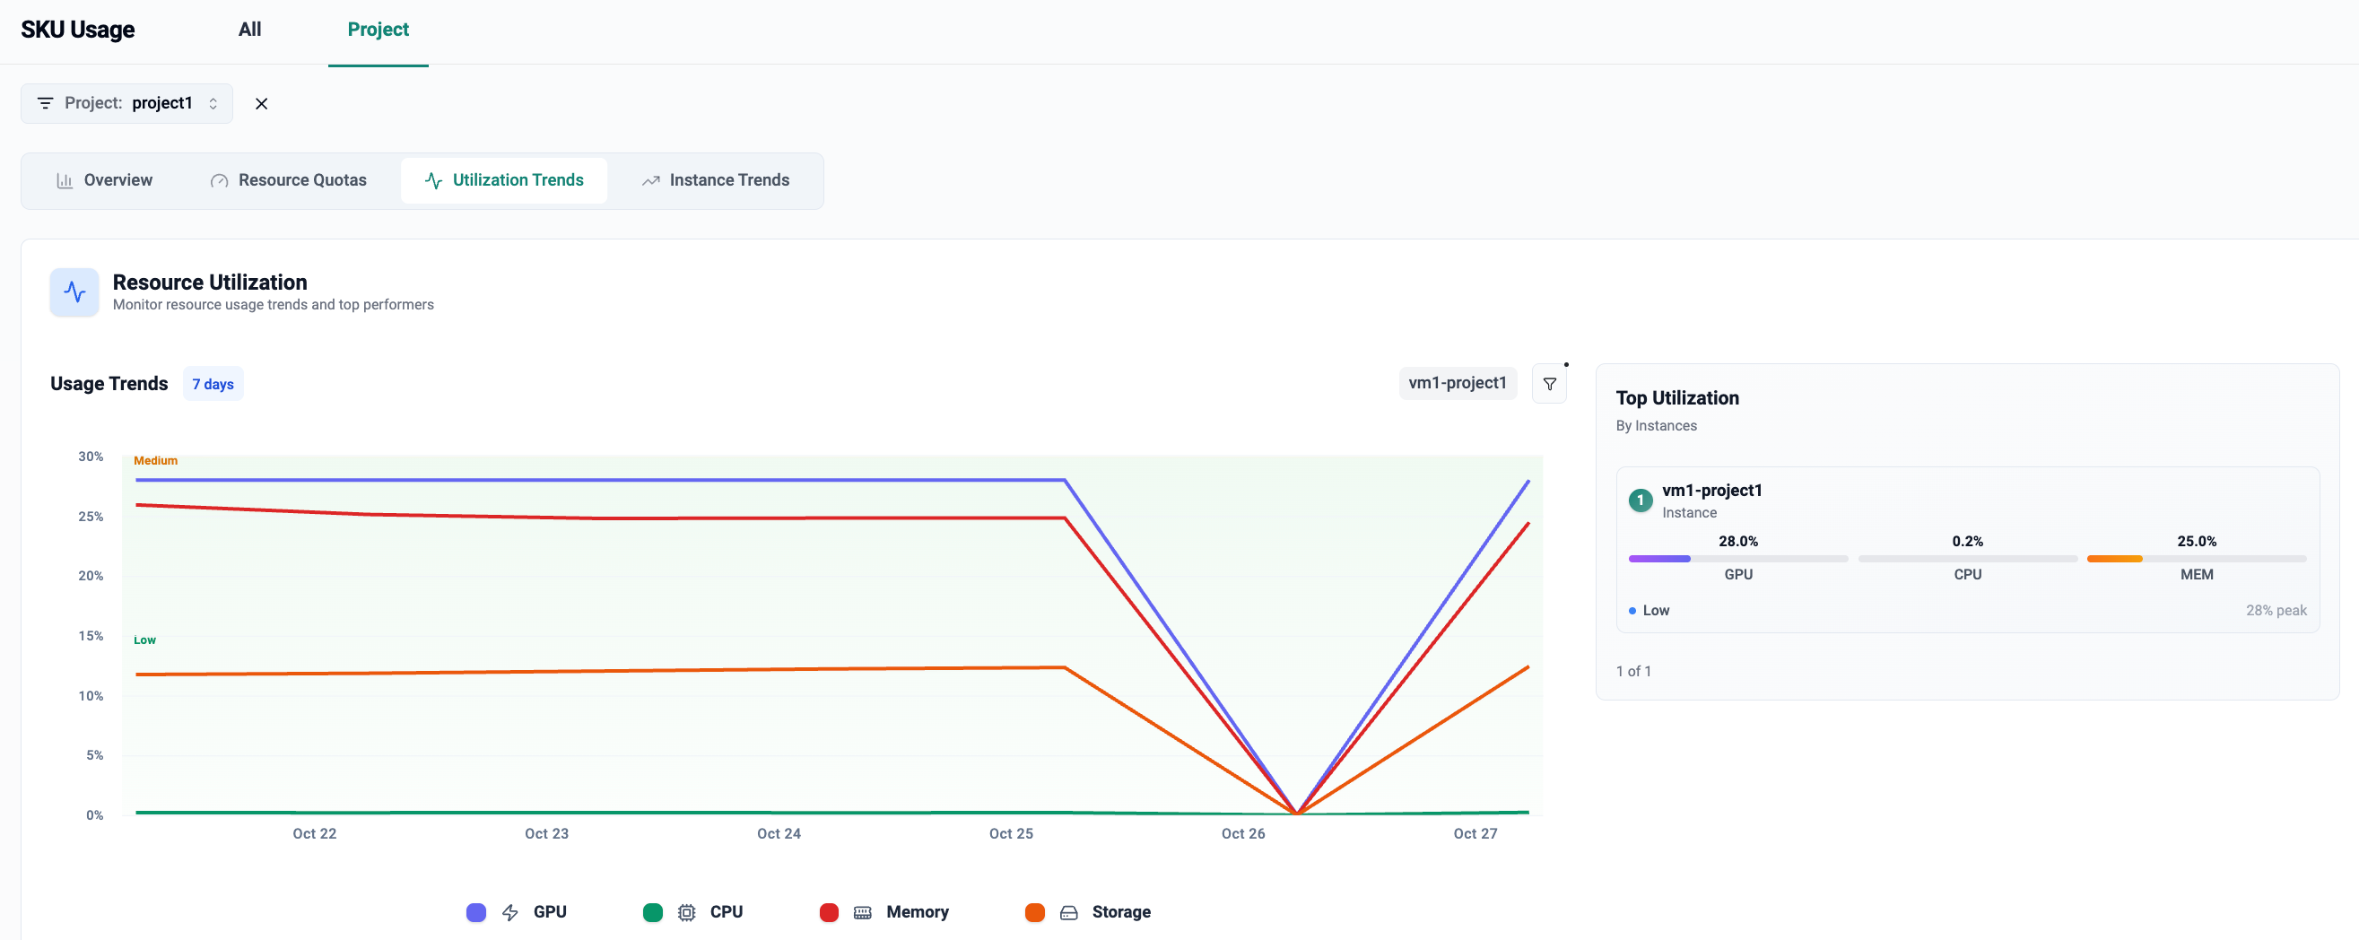This screenshot has height=940, width=2359.
Task: Click the GPU lightning bolt legend icon
Action: click(x=510, y=911)
